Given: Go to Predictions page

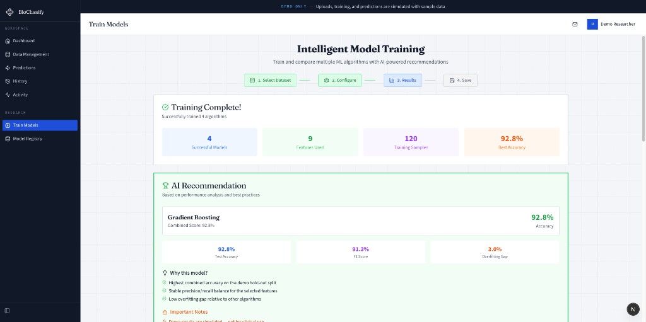Looking at the screenshot, I should tap(40, 67).
